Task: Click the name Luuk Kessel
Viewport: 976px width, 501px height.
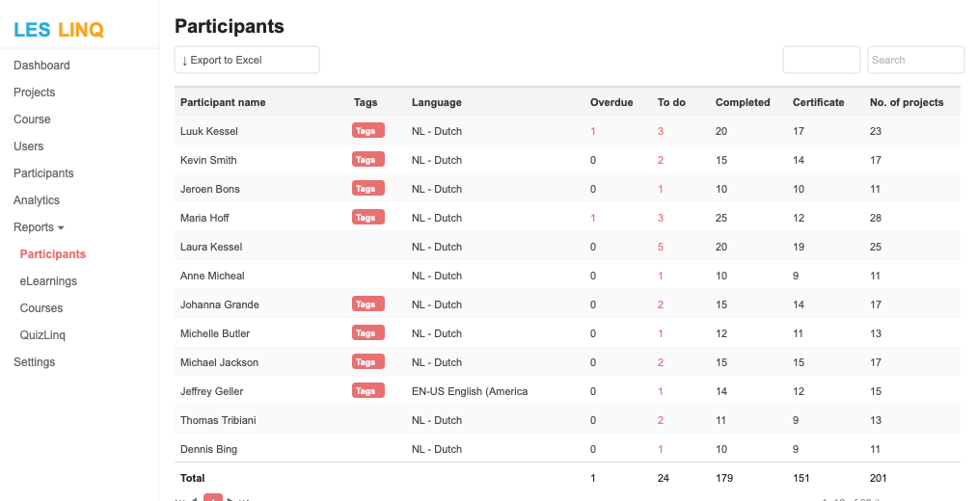Action: click(209, 131)
